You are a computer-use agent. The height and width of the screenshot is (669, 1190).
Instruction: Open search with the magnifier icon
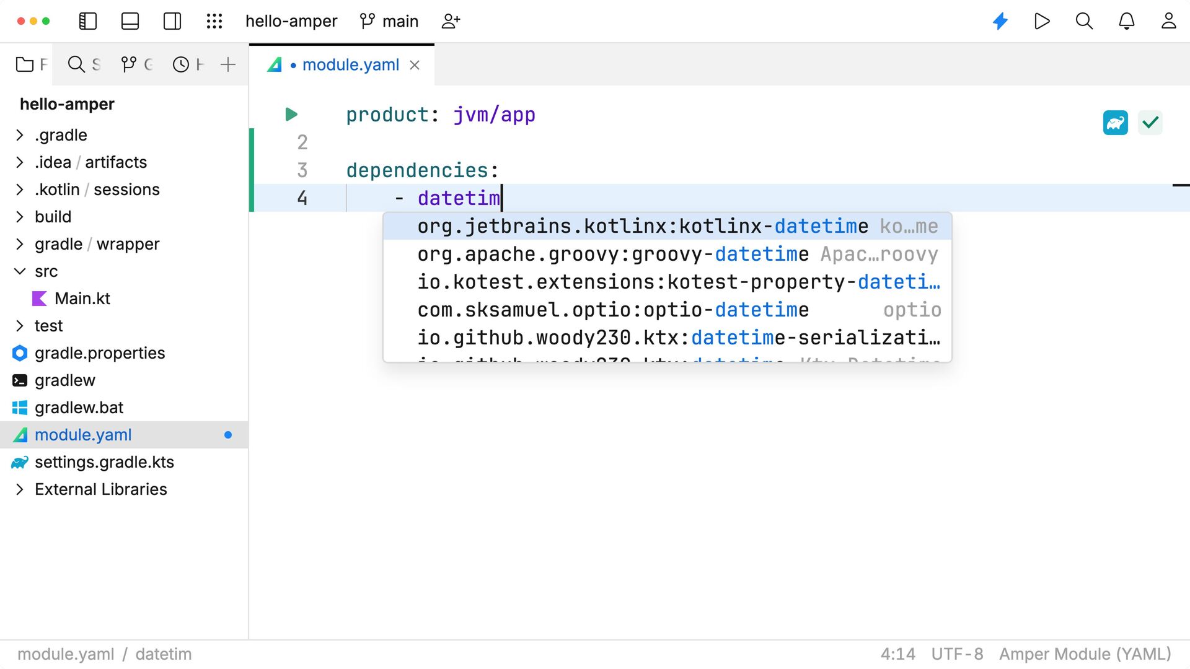click(x=1084, y=21)
